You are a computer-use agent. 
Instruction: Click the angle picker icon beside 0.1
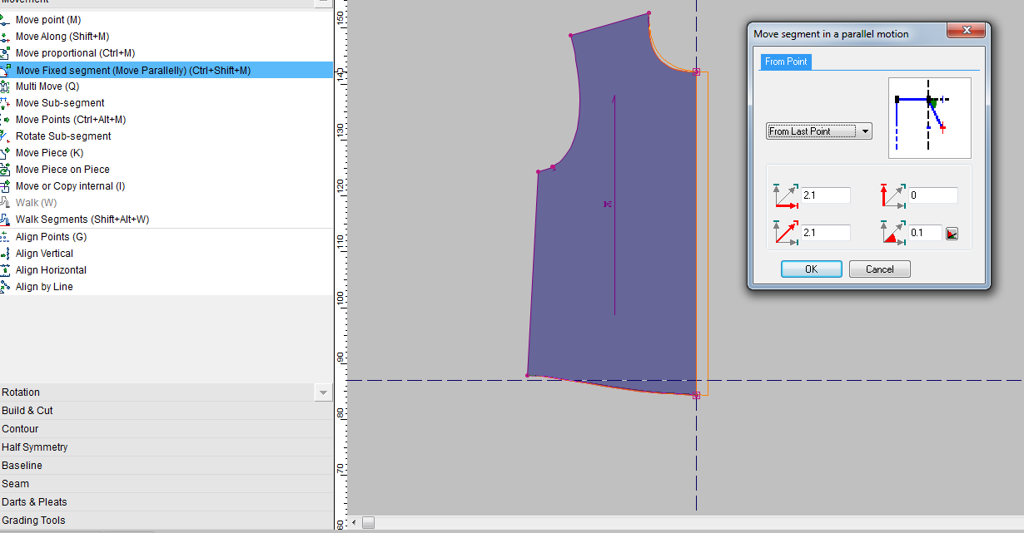952,234
